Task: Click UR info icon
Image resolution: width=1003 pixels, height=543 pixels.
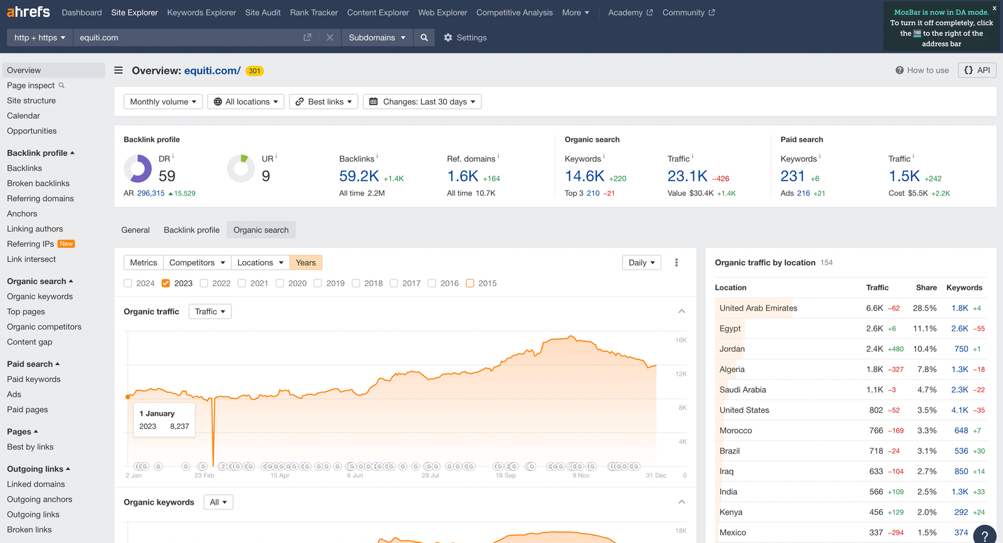Action: (276, 157)
